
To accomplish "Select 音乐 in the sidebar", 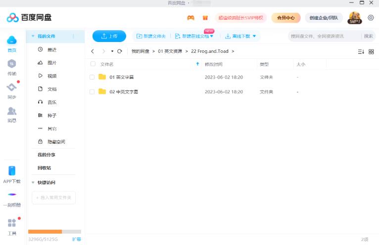I will pos(52,102).
